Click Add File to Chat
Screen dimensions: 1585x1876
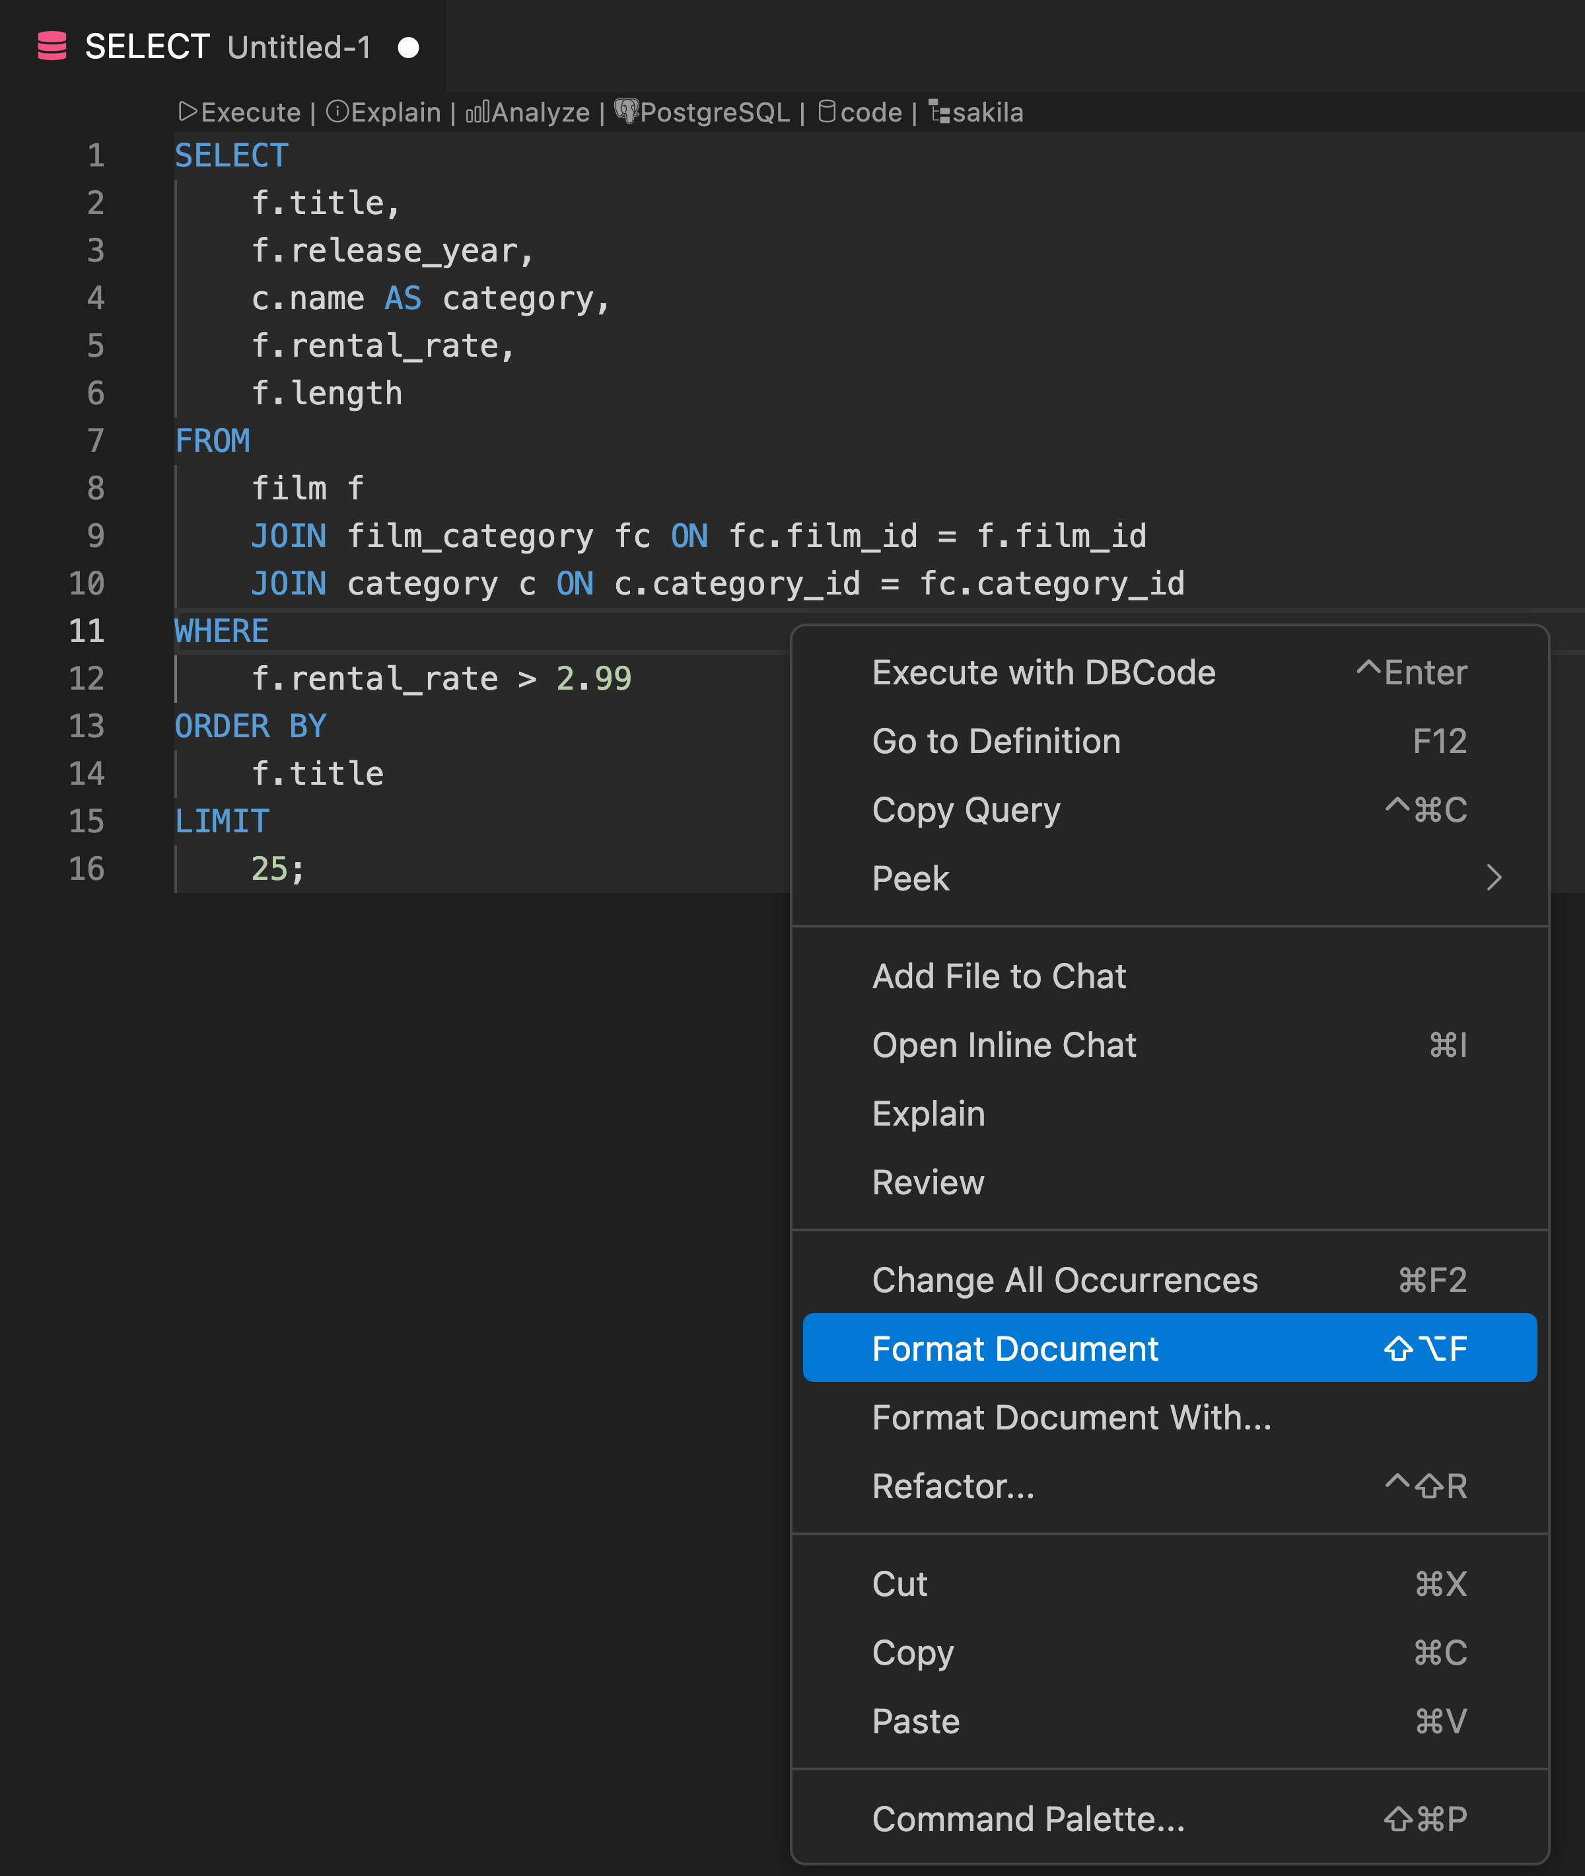[999, 975]
